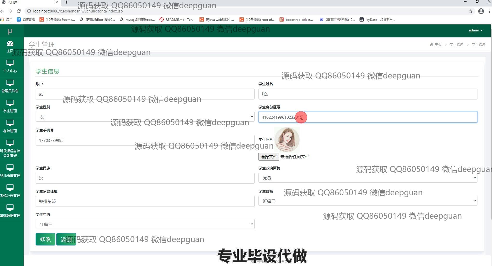Open the 学生政治面貌 dropdown
Screen dimensions: 492x266
click(368, 178)
